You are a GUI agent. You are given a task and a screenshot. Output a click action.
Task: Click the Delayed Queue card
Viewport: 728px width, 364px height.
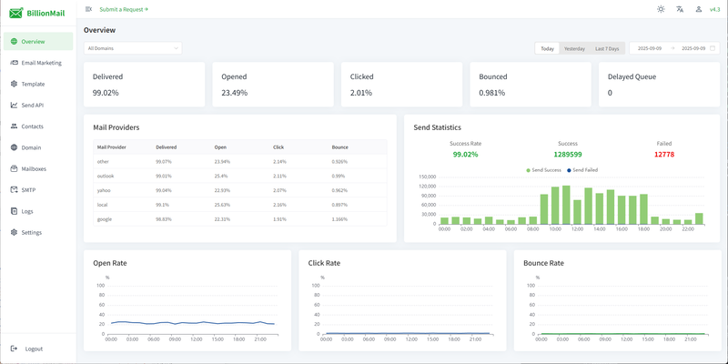click(x=659, y=85)
